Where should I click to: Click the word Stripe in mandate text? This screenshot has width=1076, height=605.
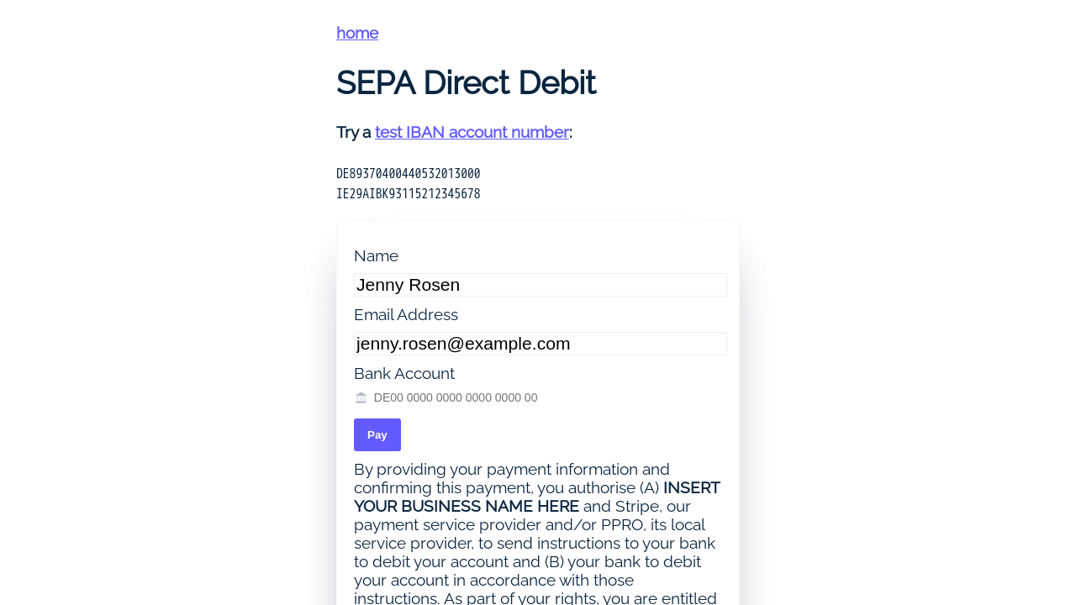pyautogui.click(x=638, y=506)
